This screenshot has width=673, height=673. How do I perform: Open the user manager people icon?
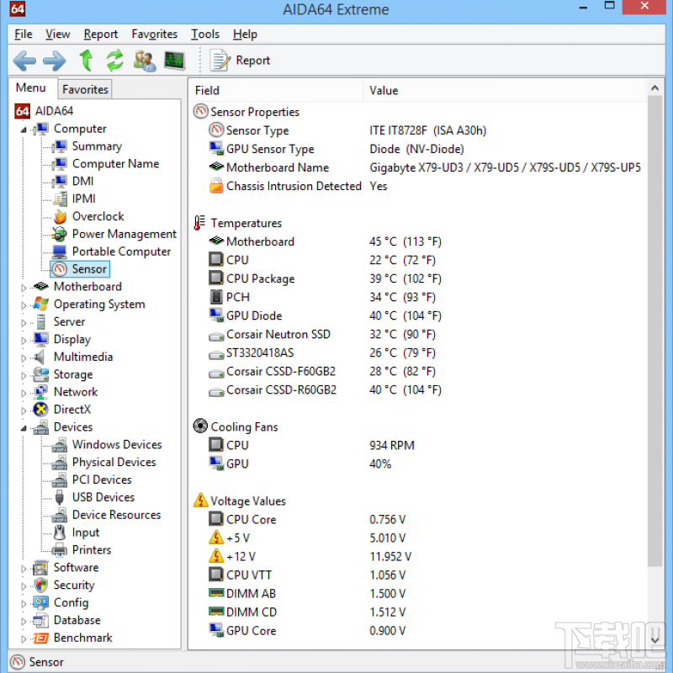[144, 61]
